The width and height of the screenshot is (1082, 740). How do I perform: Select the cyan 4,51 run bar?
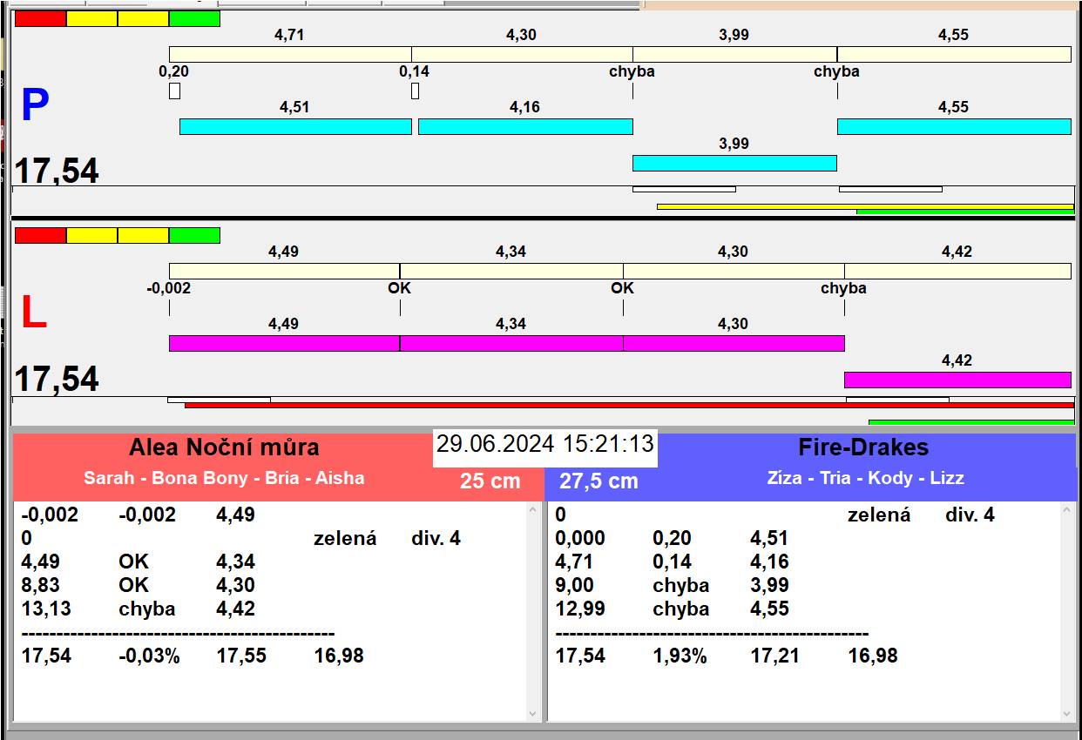coord(295,126)
